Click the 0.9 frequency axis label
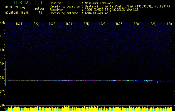175x111 pixels. pyautogui.click(x=3, y=64)
